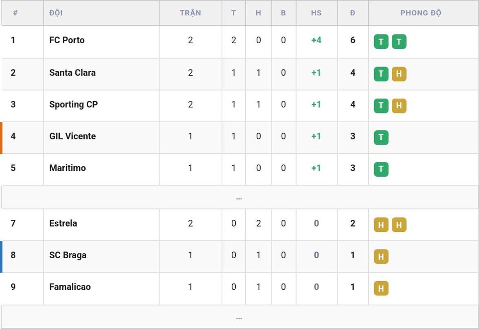Open the Sporting CP team link
Screen dimensions: 479x329
point(74,104)
